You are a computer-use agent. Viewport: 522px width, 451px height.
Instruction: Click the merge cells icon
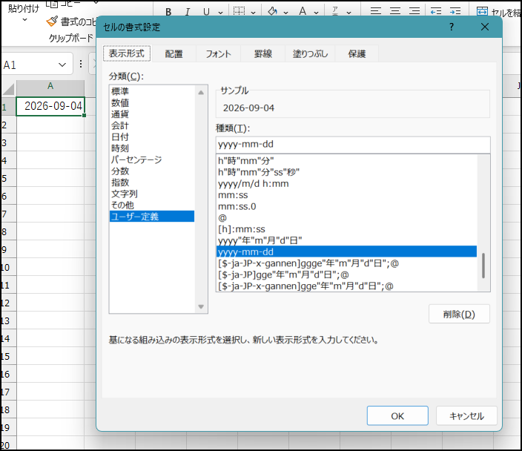pyautogui.click(x=482, y=12)
